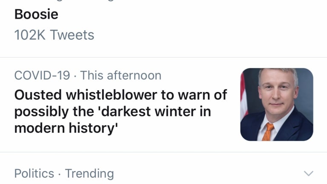Click the partially cut-off text above Boosie

pyautogui.click(x=65, y=1)
